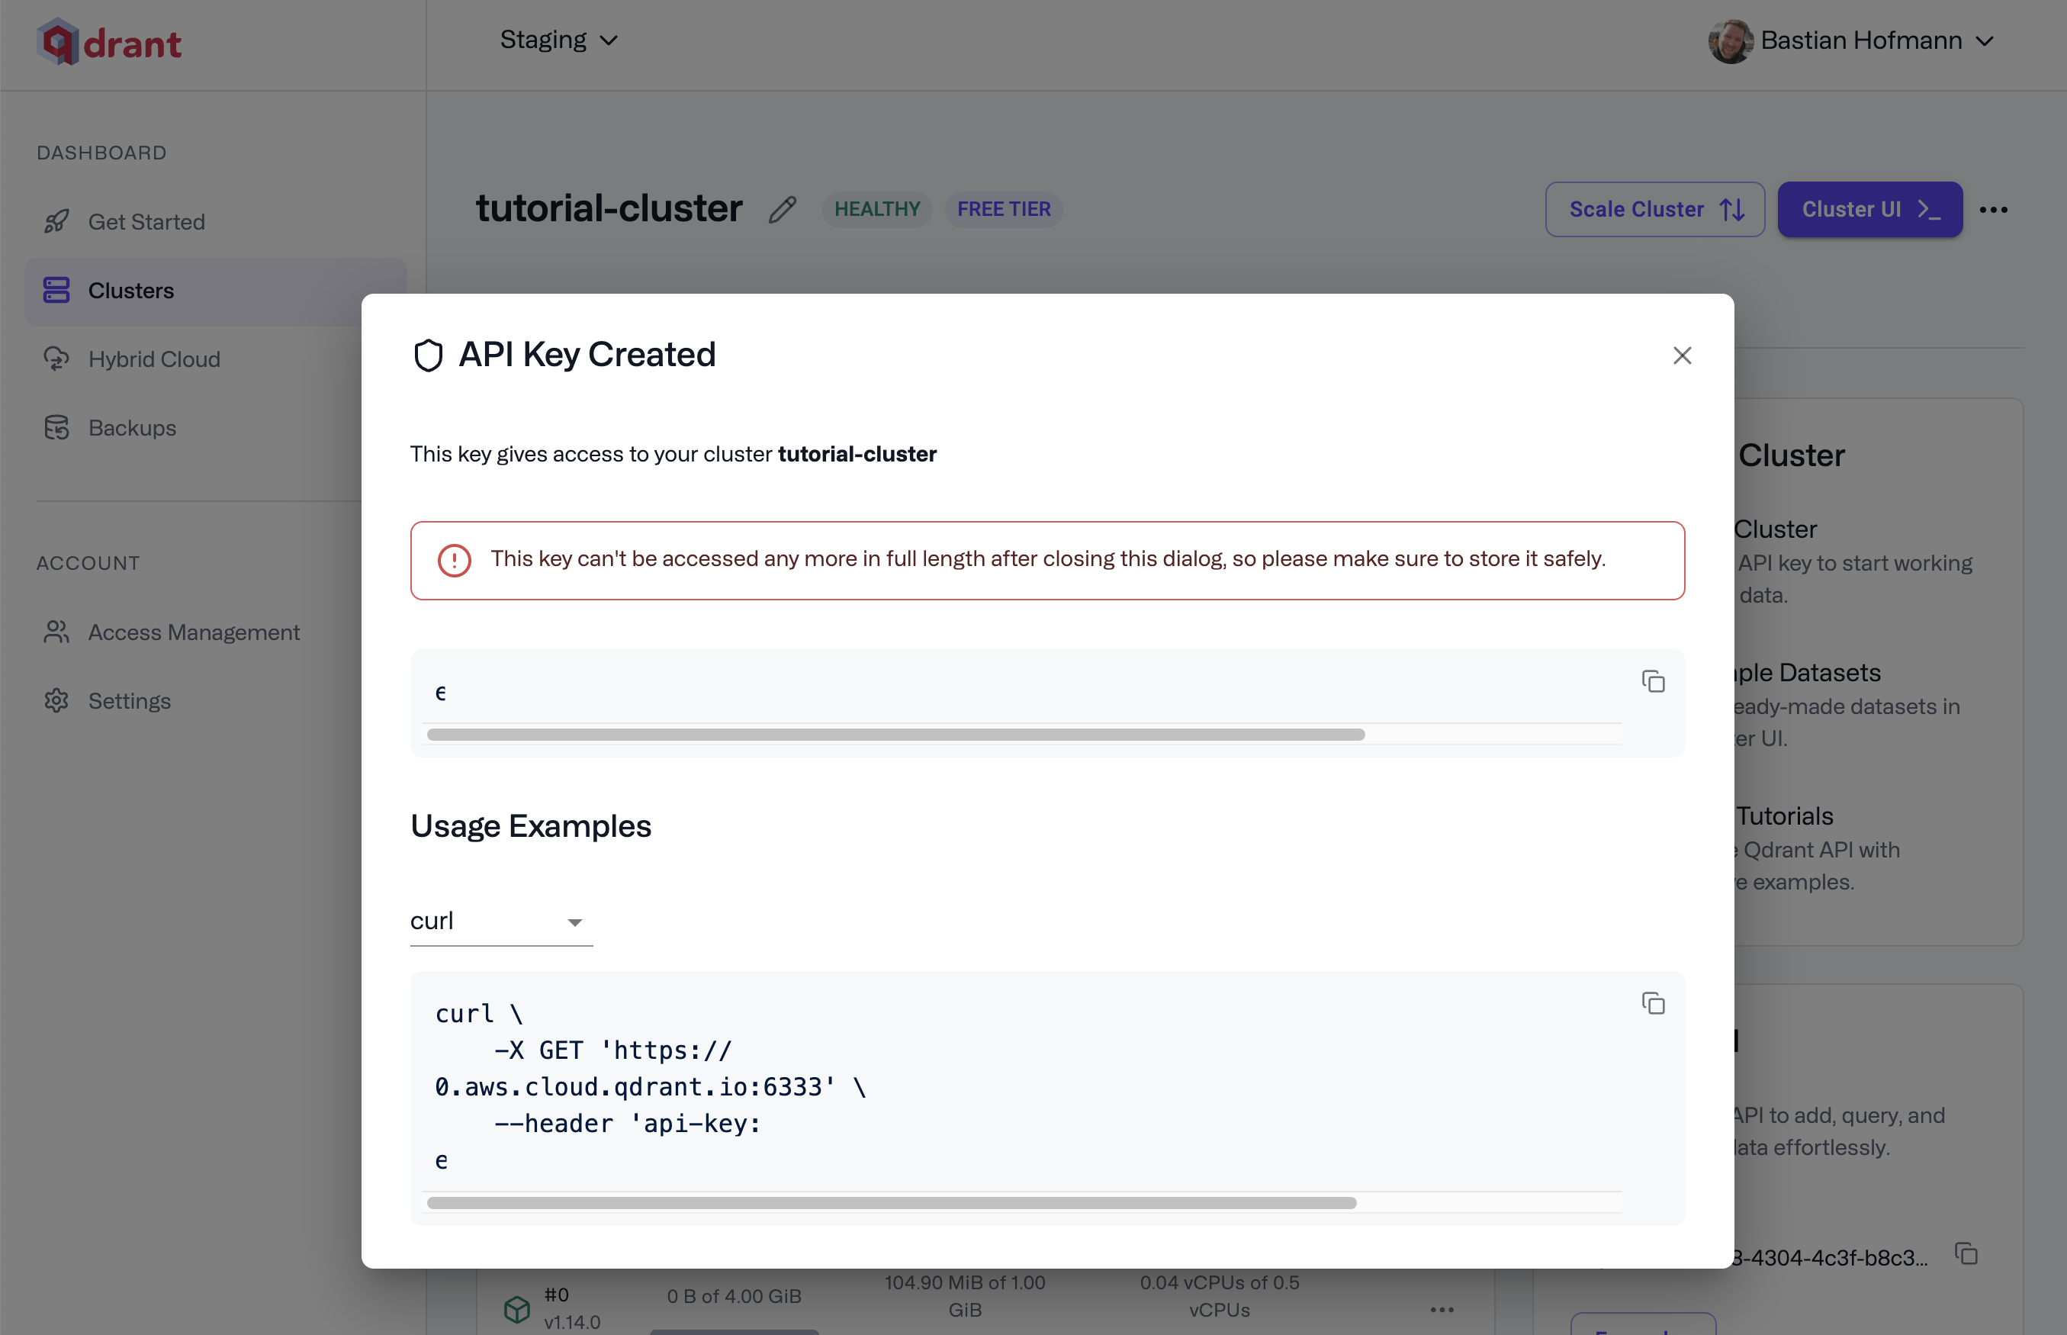Click the Scale Cluster button
The image size is (2067, 1335).
click(x=1654, y=209)
